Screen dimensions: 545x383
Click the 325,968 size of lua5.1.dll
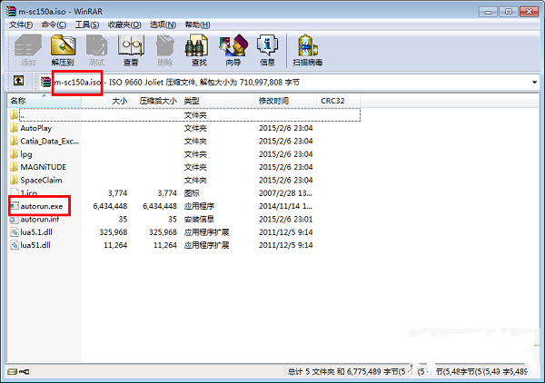[114, 232]
